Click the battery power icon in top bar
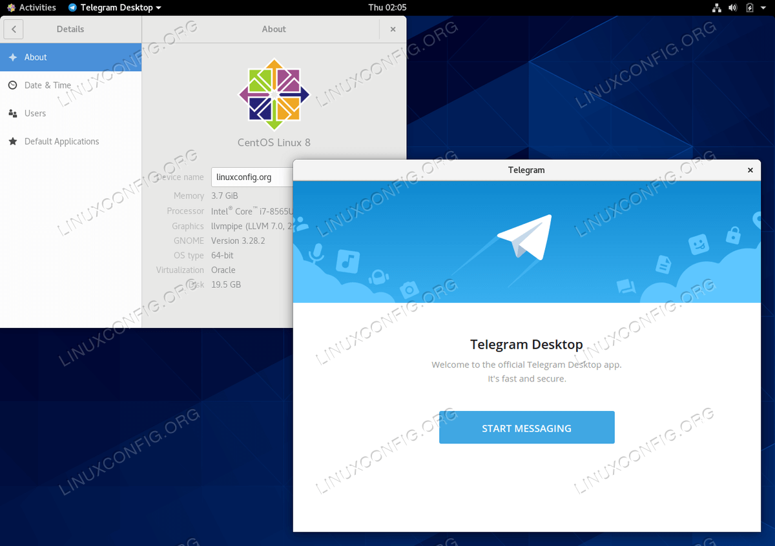775x546 pixels. (x=750, y=8)
